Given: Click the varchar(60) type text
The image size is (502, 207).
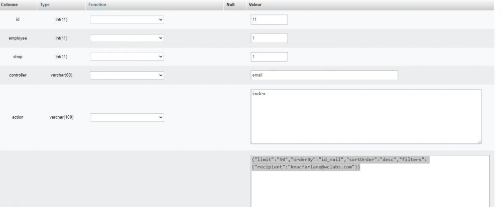Looking at the screenshot, I should tap(61, 75).
